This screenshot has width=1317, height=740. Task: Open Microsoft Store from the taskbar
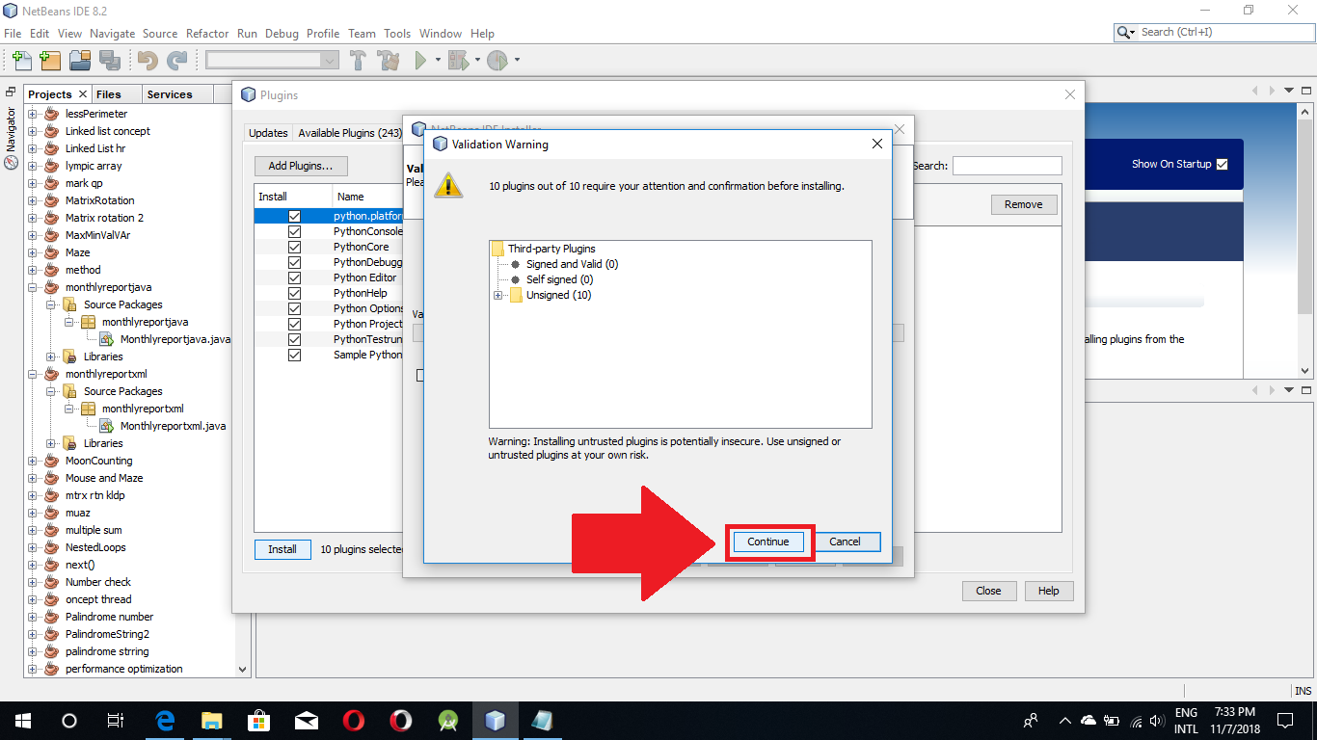258,721
